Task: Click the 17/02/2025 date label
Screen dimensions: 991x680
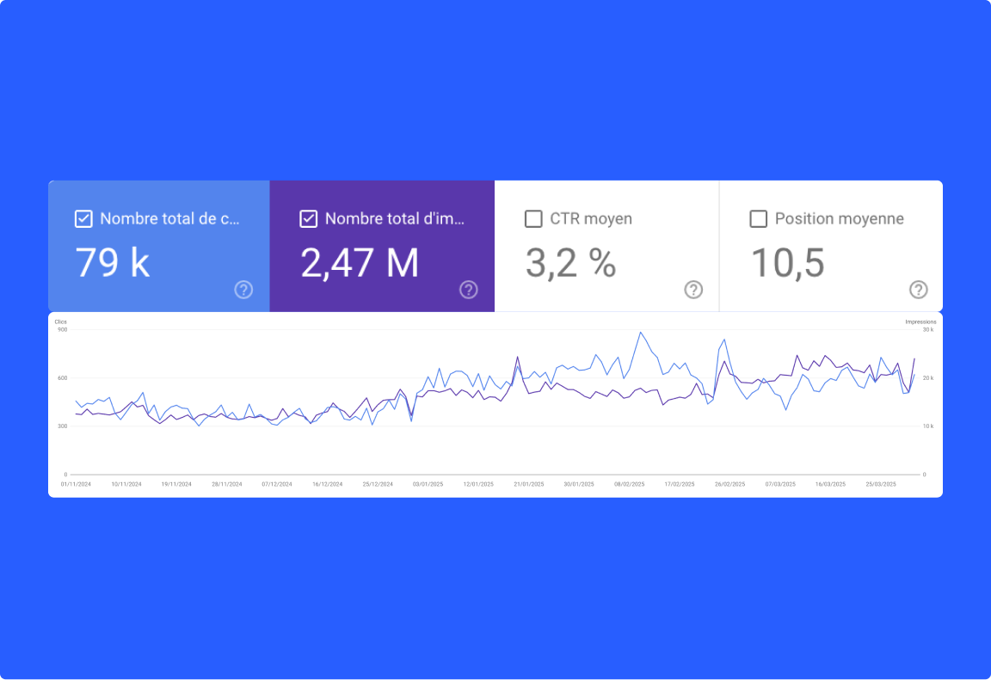Action: pos(680,484)
